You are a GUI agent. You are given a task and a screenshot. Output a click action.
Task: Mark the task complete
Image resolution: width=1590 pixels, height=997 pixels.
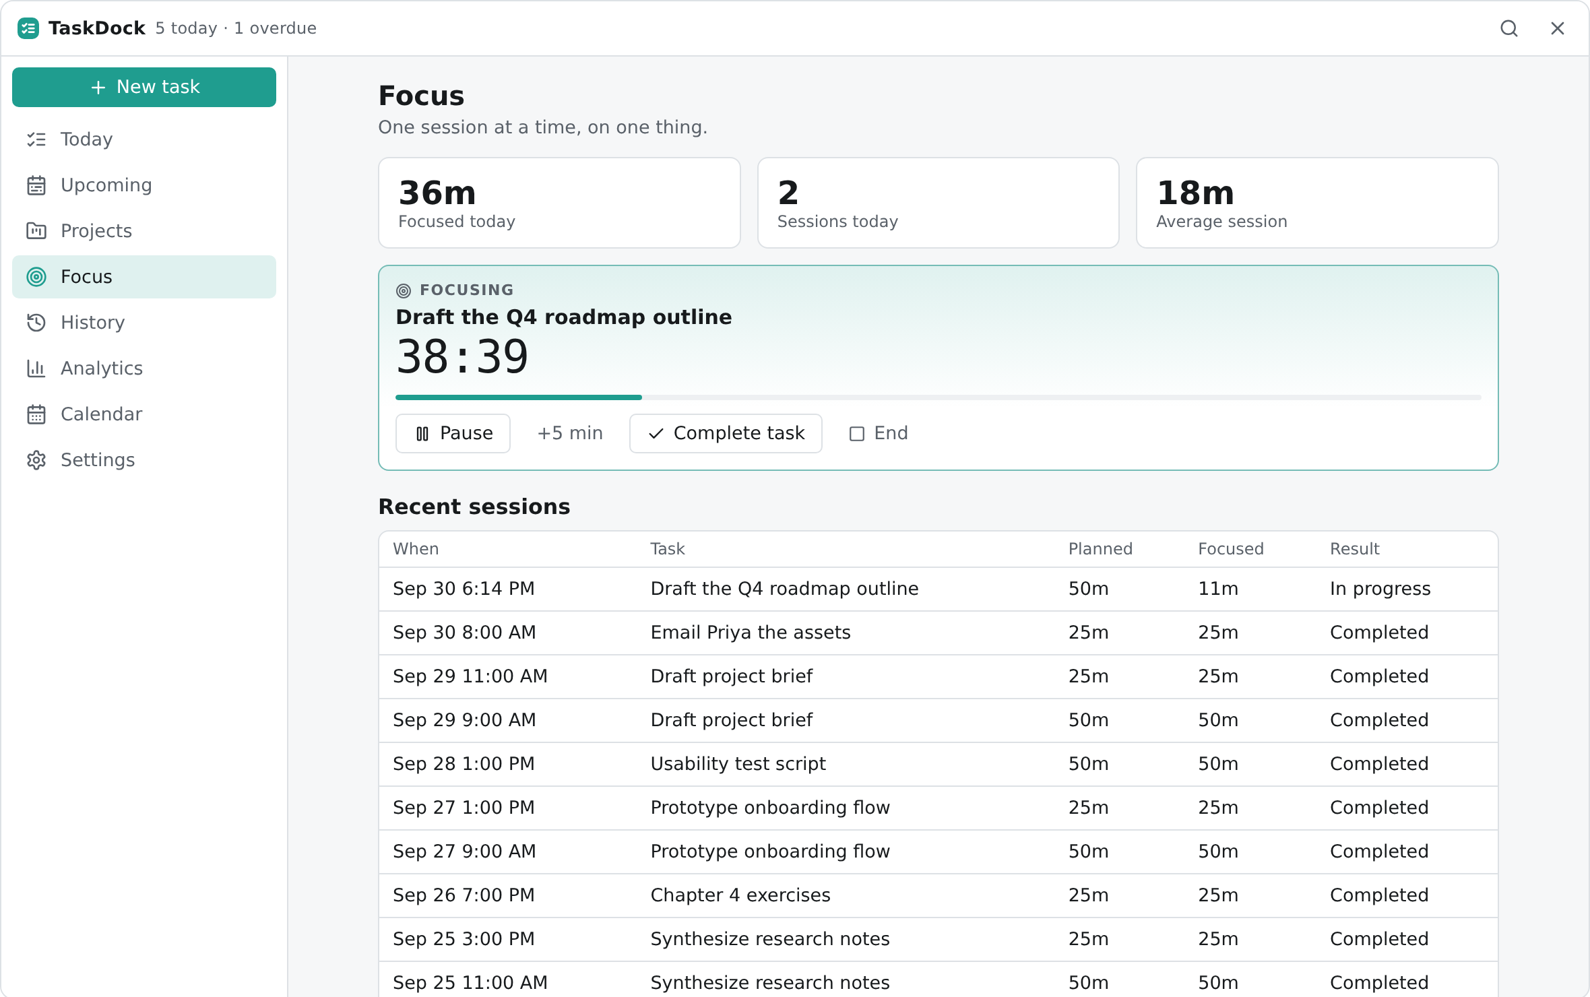click(726, 433)
